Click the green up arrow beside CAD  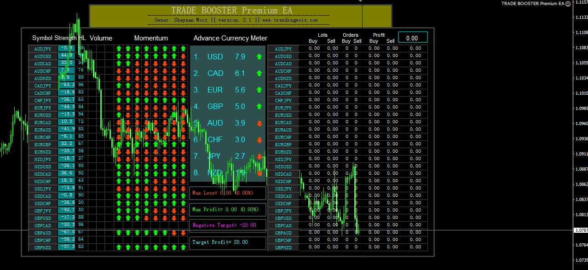pyautogui.click(x=259, y=73)
